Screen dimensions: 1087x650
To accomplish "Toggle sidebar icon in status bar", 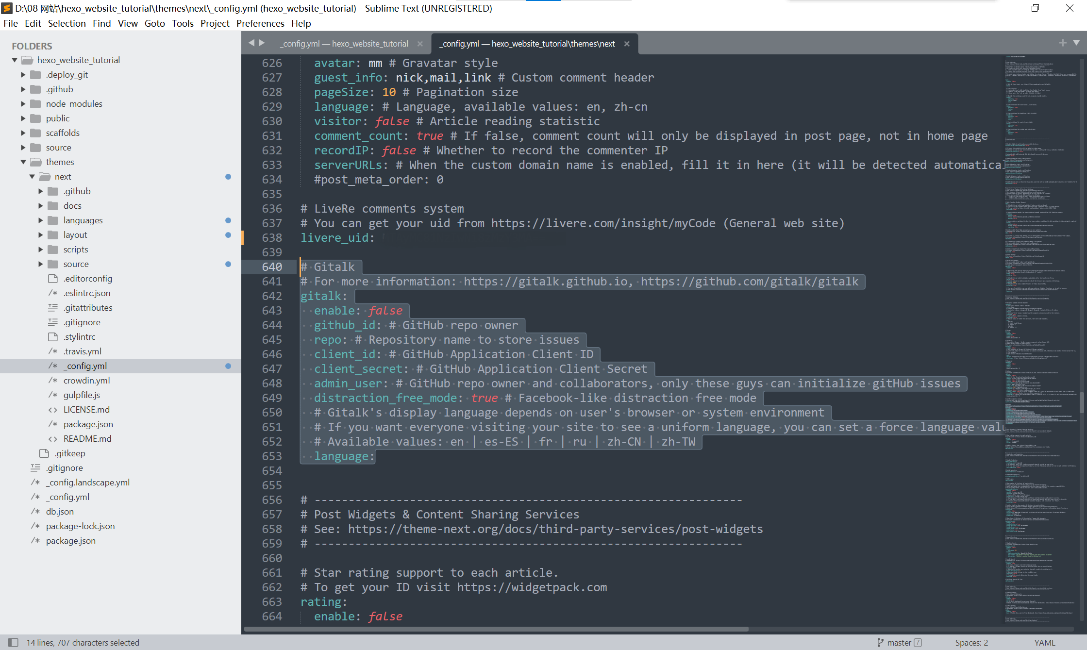I will click(13, 642).
